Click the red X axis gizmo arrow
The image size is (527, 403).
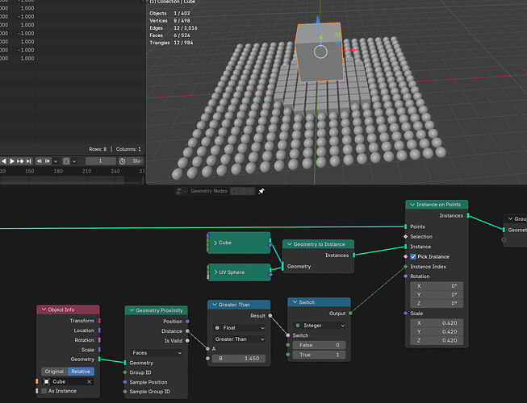355,50
